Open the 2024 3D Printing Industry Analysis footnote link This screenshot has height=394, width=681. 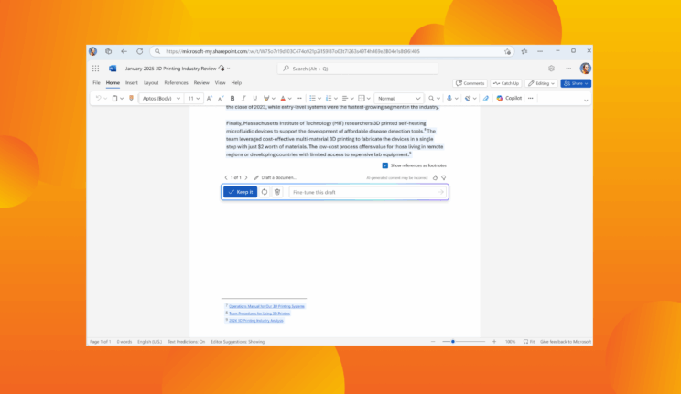(256, 321)
